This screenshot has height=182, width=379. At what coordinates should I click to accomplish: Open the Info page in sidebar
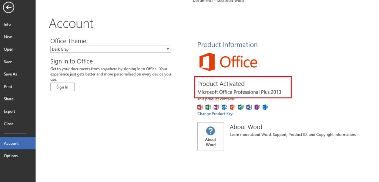pos(18,24)
